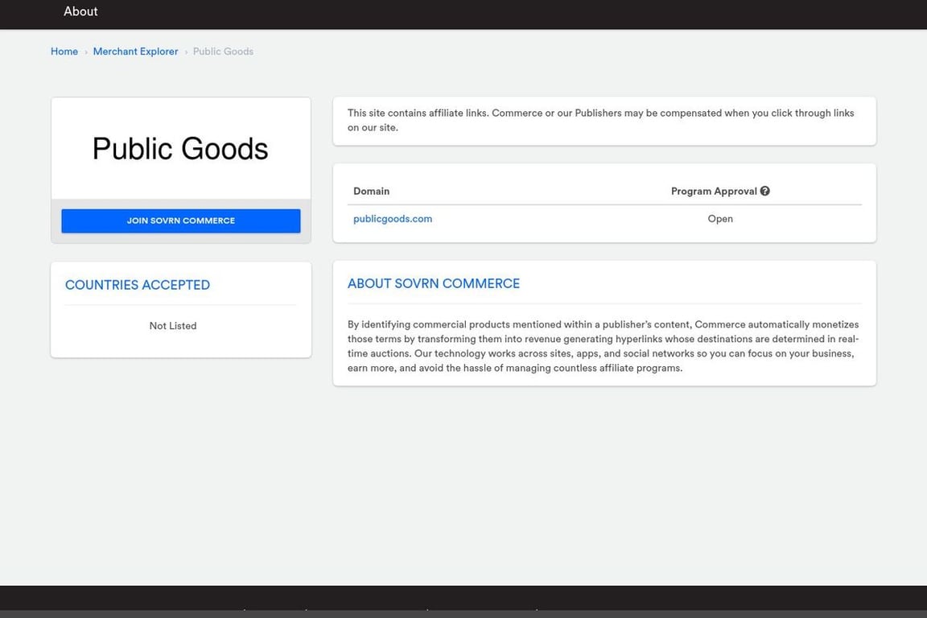Click the affiliate links disclosure notice
This screenshot has width=927, height=618.
pos(600,120)
